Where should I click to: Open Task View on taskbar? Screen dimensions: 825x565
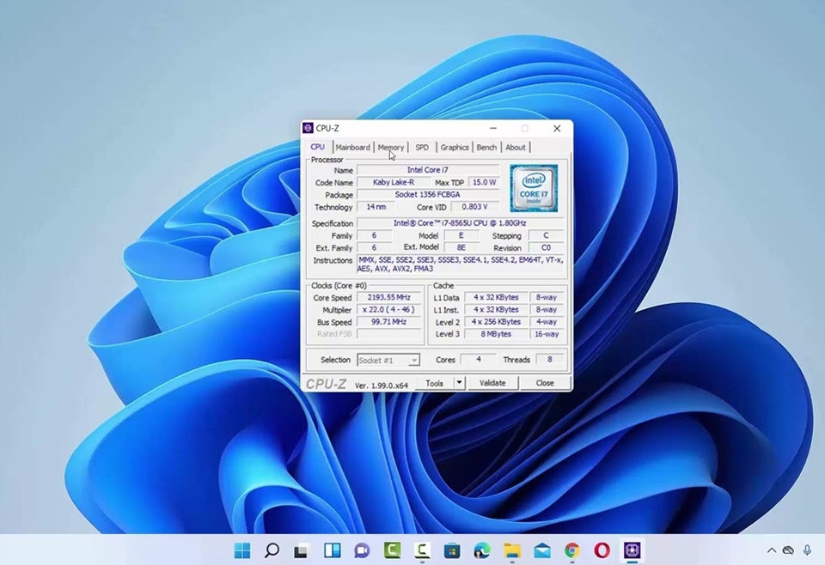[301, 550]
